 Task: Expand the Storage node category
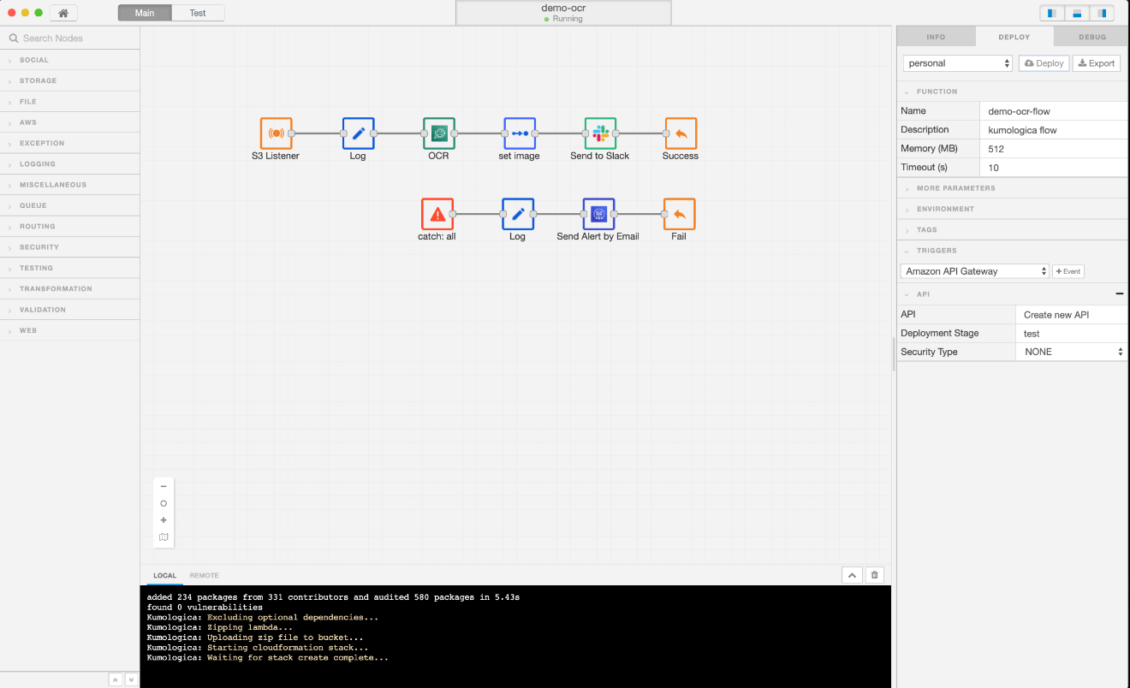point(69,80)
